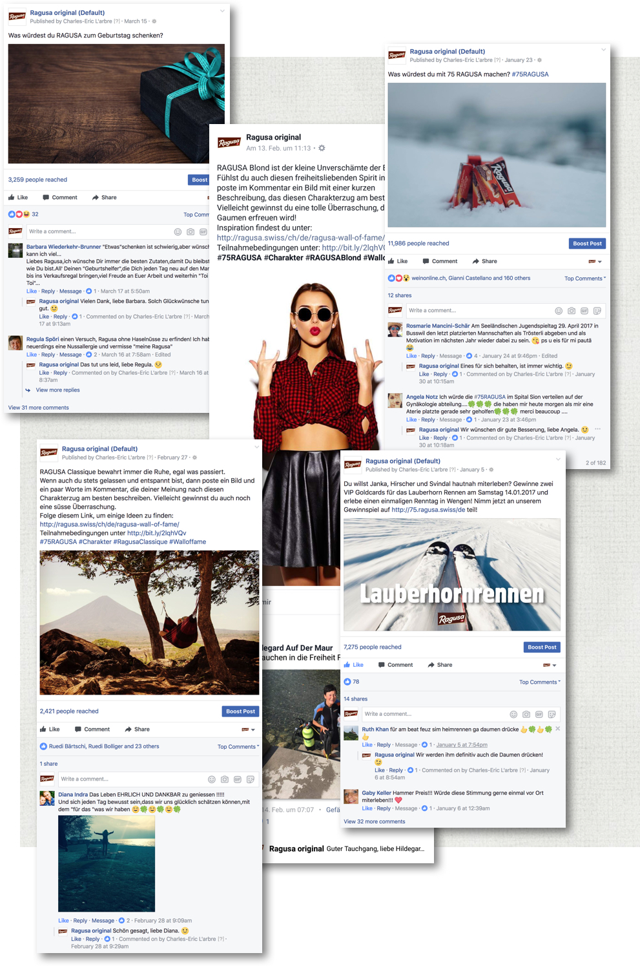Open the hammock under tree photo
Image resolution: width=640 pixels, height=966 pixels.
(149, 623)
